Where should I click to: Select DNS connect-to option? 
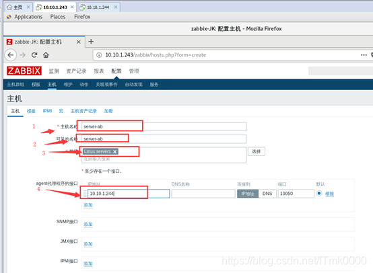click(267, 194)
